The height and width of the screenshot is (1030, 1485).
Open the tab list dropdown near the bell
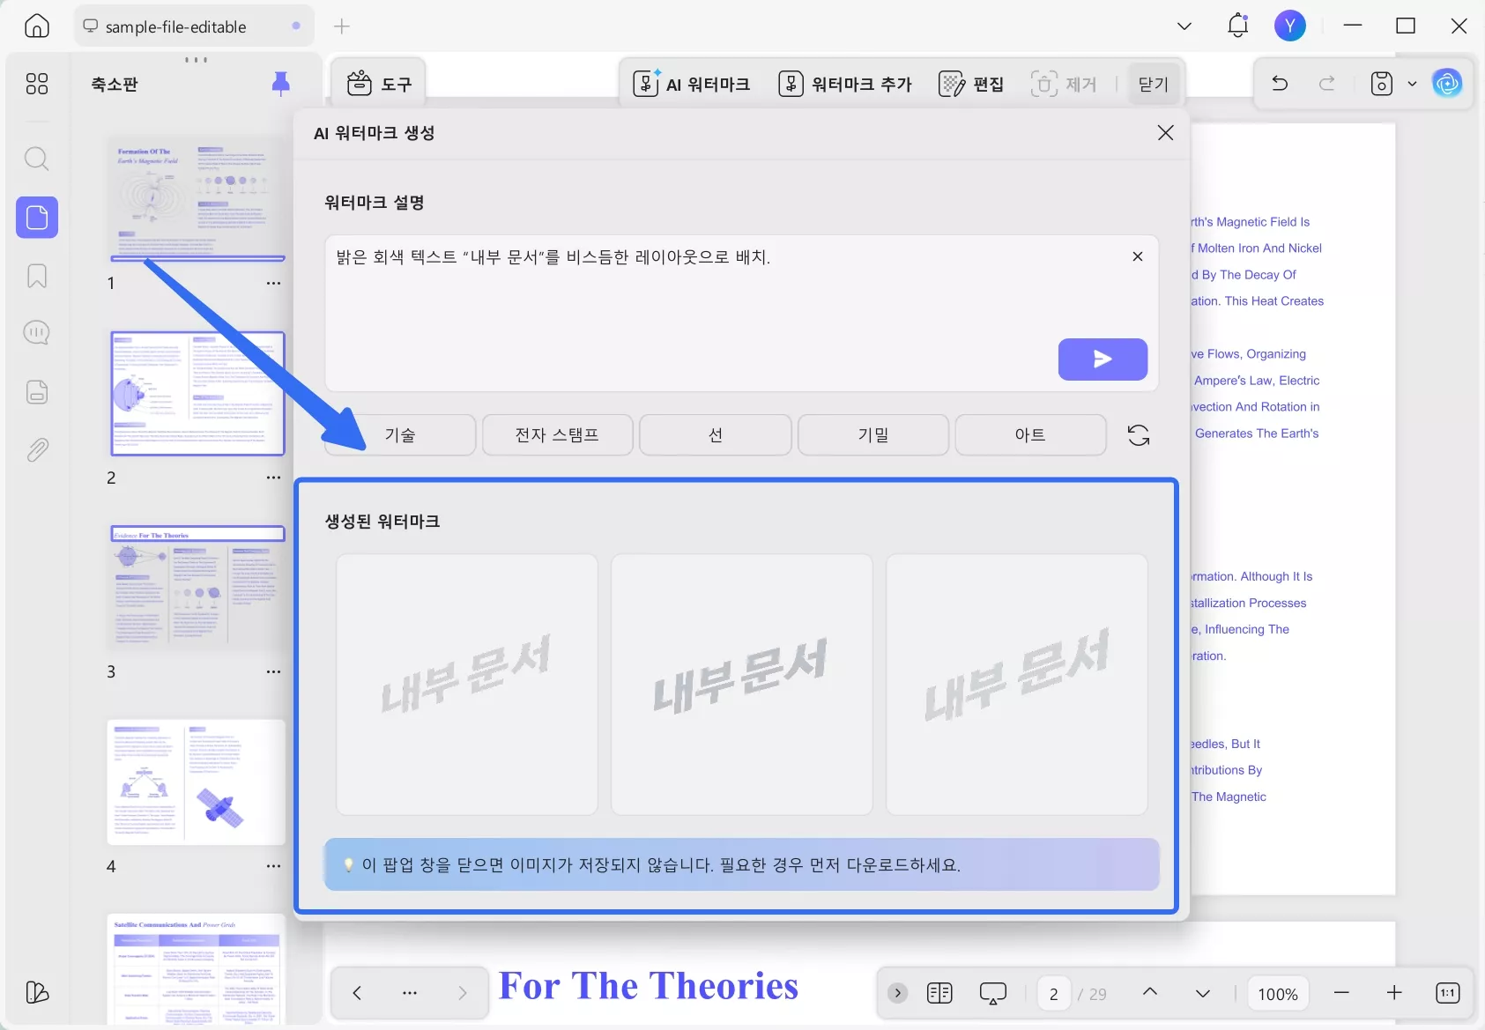click(x=1184, y=26)
